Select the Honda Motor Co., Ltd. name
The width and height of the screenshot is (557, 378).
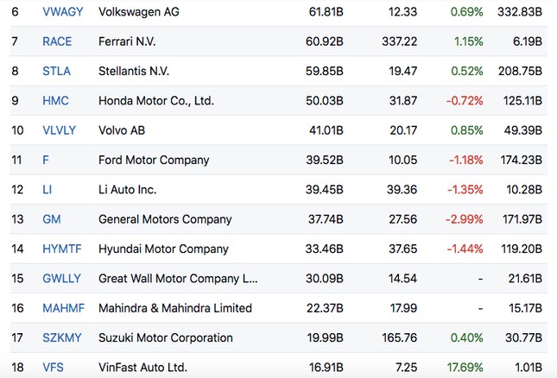click(156, 101)
